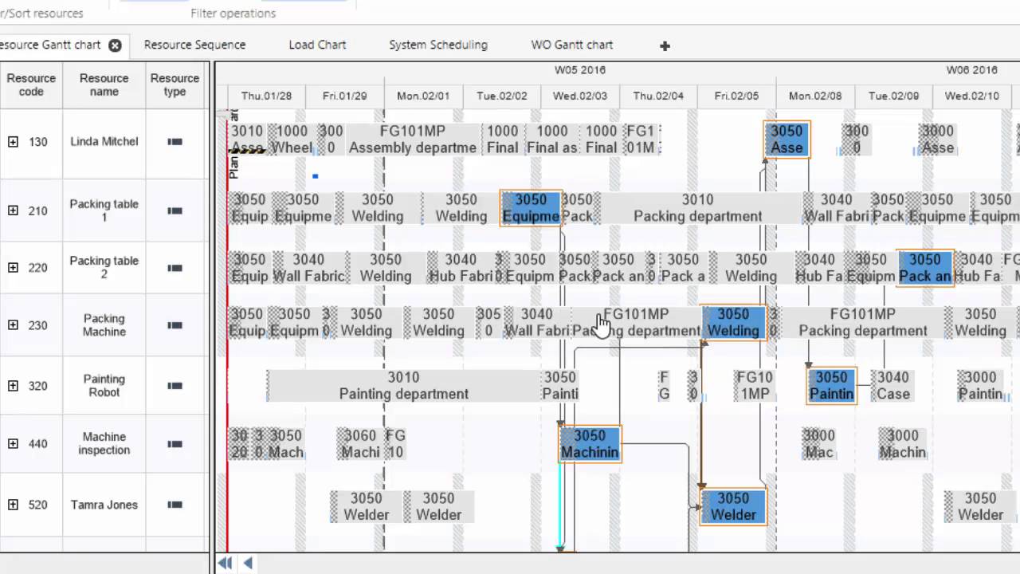Image resolution: width=1020 pixels, height=574 pixels.
Task: Click the Sort resources label
Action: pyautogui.click(x=41, y=14)
